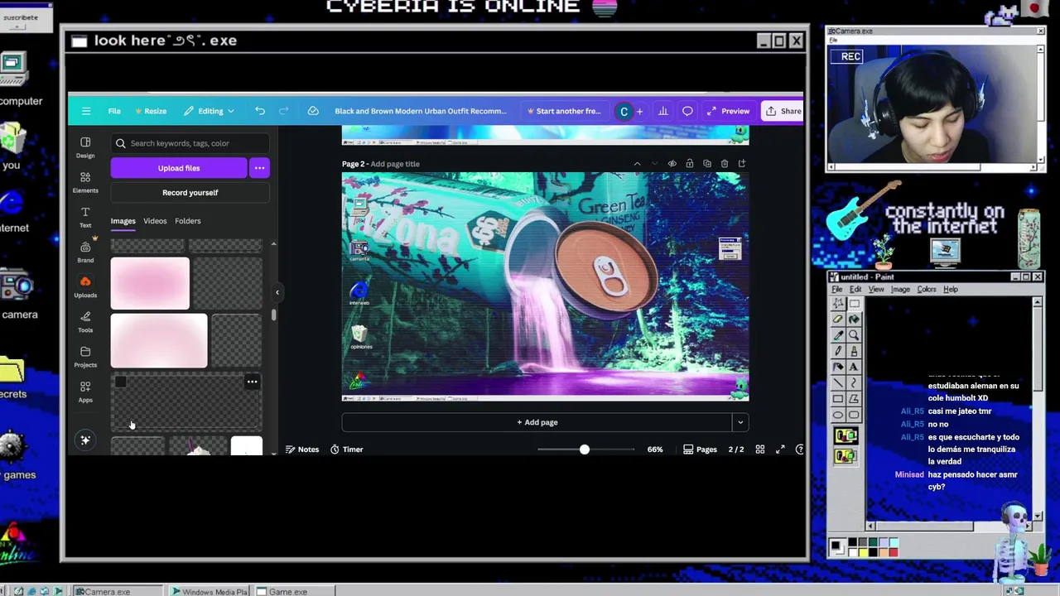Open Colors menu in Paint window
The image size is (1060, 596).
pos(927,290)
